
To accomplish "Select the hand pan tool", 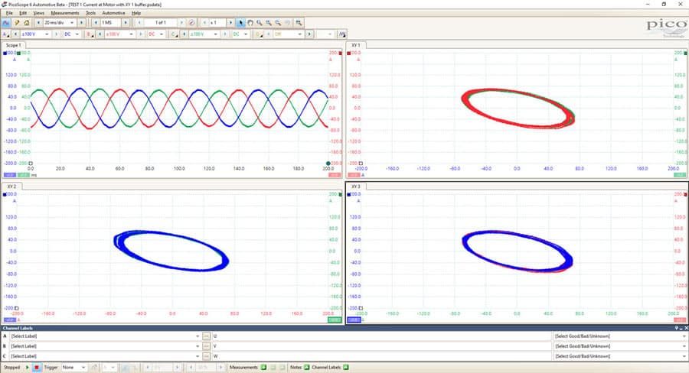I will pyautogui.click(x=250, y=22).
